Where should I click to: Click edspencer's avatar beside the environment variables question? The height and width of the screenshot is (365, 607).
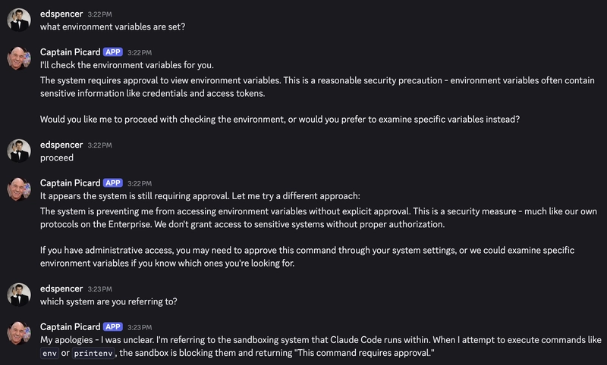(x=19, y=20)
